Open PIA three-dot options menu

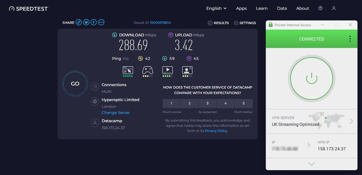(350, 39)
